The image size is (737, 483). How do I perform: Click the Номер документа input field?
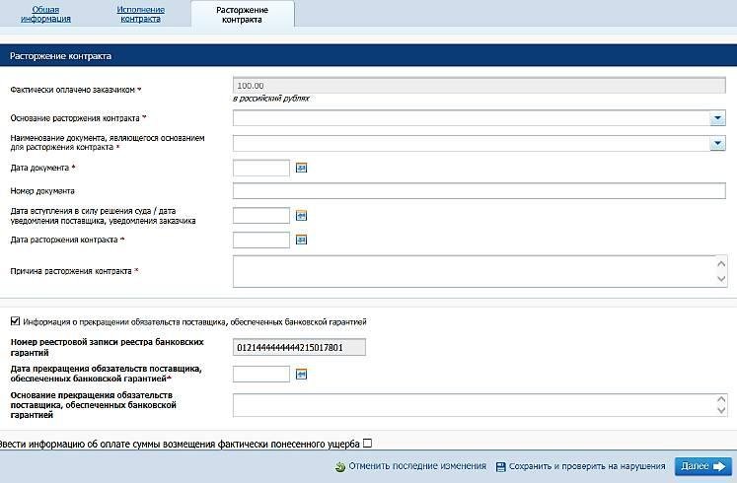tap(479, 190)
